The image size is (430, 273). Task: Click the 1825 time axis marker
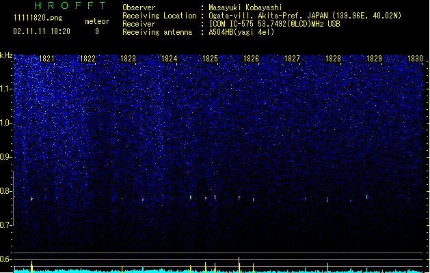[210, 59]
